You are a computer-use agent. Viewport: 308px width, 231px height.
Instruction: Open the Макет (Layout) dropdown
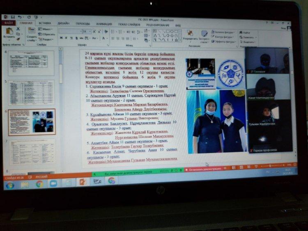(45, 29)
